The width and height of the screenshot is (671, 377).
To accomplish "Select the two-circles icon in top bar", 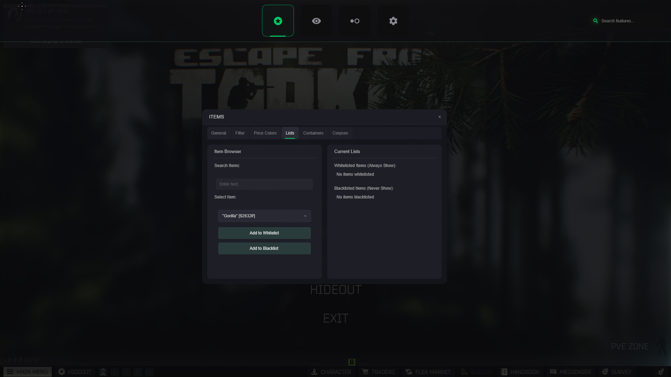I will 355,21.
